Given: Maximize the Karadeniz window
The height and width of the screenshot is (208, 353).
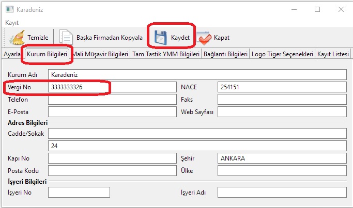Looking at the screenshot, I should 317,9.
